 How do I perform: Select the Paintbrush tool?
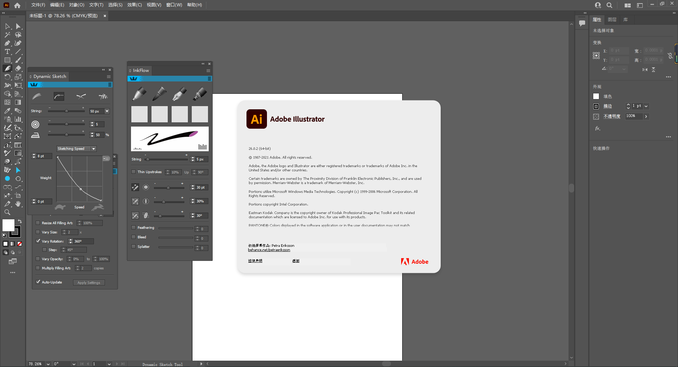click(18, 60)
